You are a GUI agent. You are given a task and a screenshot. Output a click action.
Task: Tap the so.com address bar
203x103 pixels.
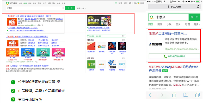[174, 6]
